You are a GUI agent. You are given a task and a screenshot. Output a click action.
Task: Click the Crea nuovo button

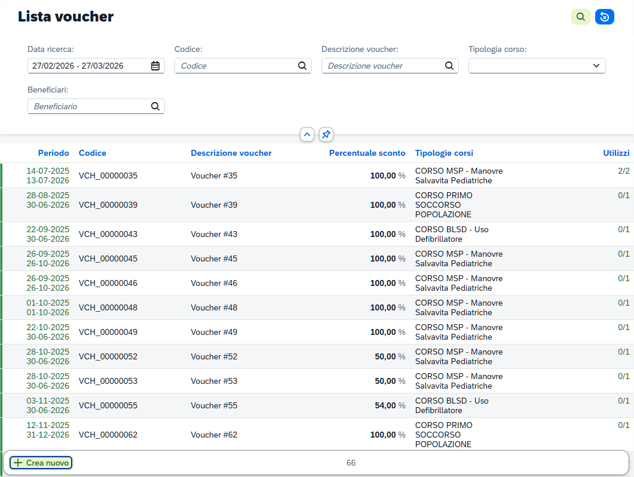coord(41,463)
